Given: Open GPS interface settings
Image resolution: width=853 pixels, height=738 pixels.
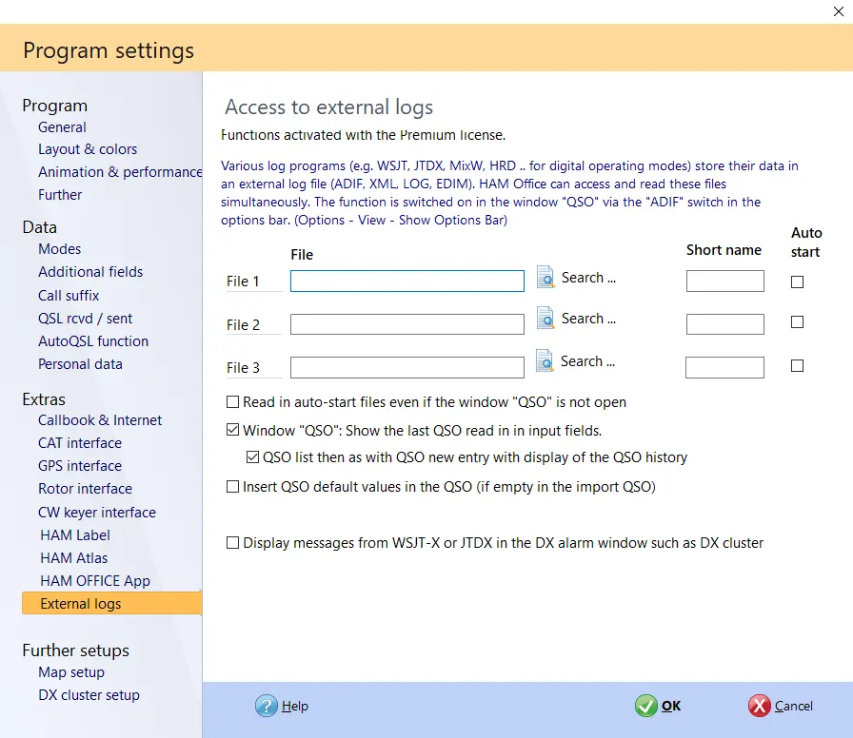Looking at the screenshot, I should (80, 466).
